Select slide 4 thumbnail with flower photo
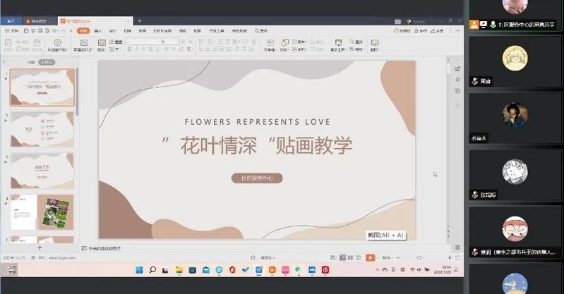 [x=42, y=212]
